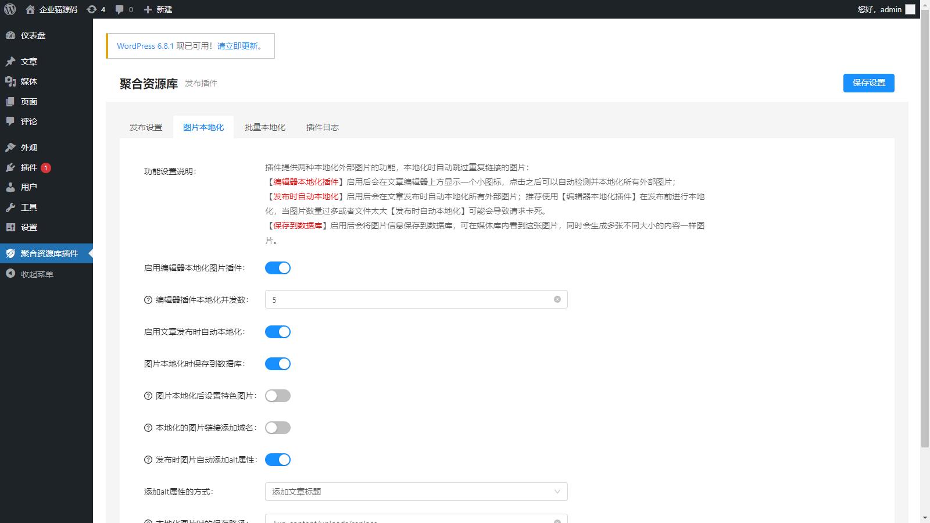Disable the 启用编辑器本地化图片插件 switch
Viewport: 930px width, 523px height.
click(278, 268)
